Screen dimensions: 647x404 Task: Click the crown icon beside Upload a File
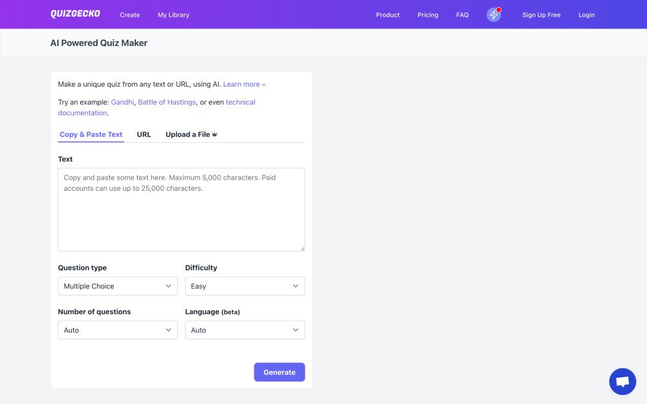click(x=215, y=134)
